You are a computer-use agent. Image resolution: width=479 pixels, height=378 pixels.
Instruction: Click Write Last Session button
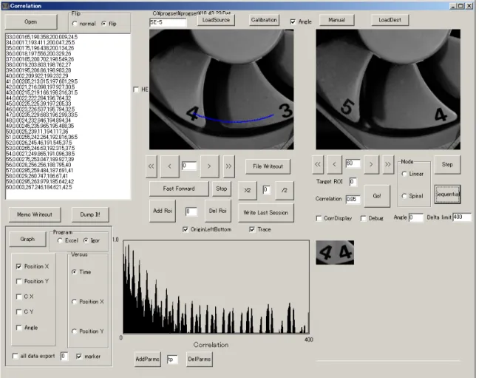click(266, 212)
